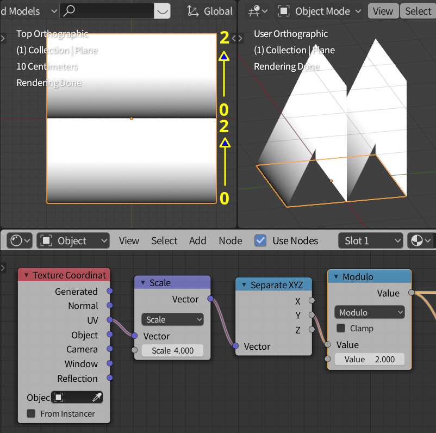
Task: Click the dropdown button beside the search field
Action: (162, 11)
